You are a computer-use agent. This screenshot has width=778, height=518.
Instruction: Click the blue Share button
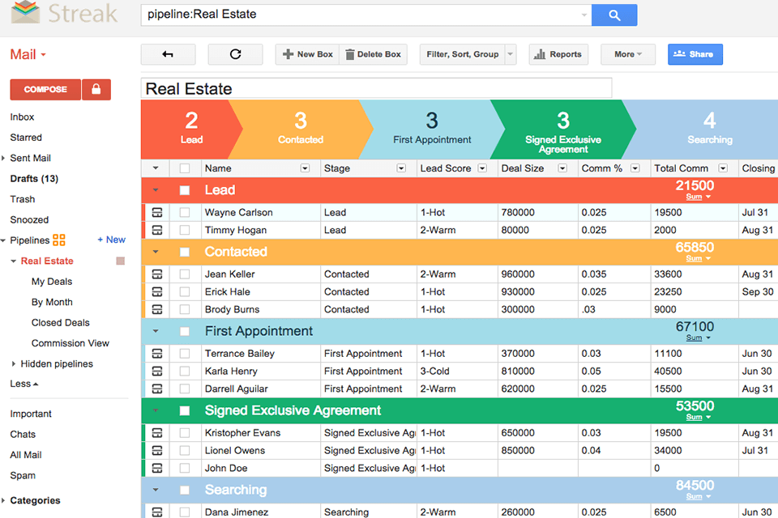point(695,54)
